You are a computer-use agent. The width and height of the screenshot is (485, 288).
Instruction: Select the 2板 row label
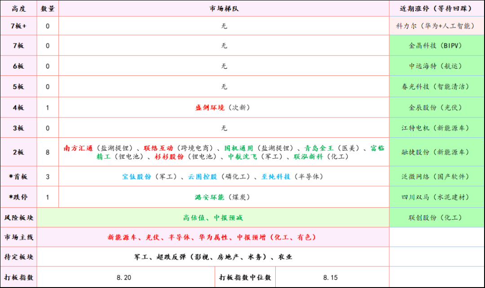click(x=18, y=152)
